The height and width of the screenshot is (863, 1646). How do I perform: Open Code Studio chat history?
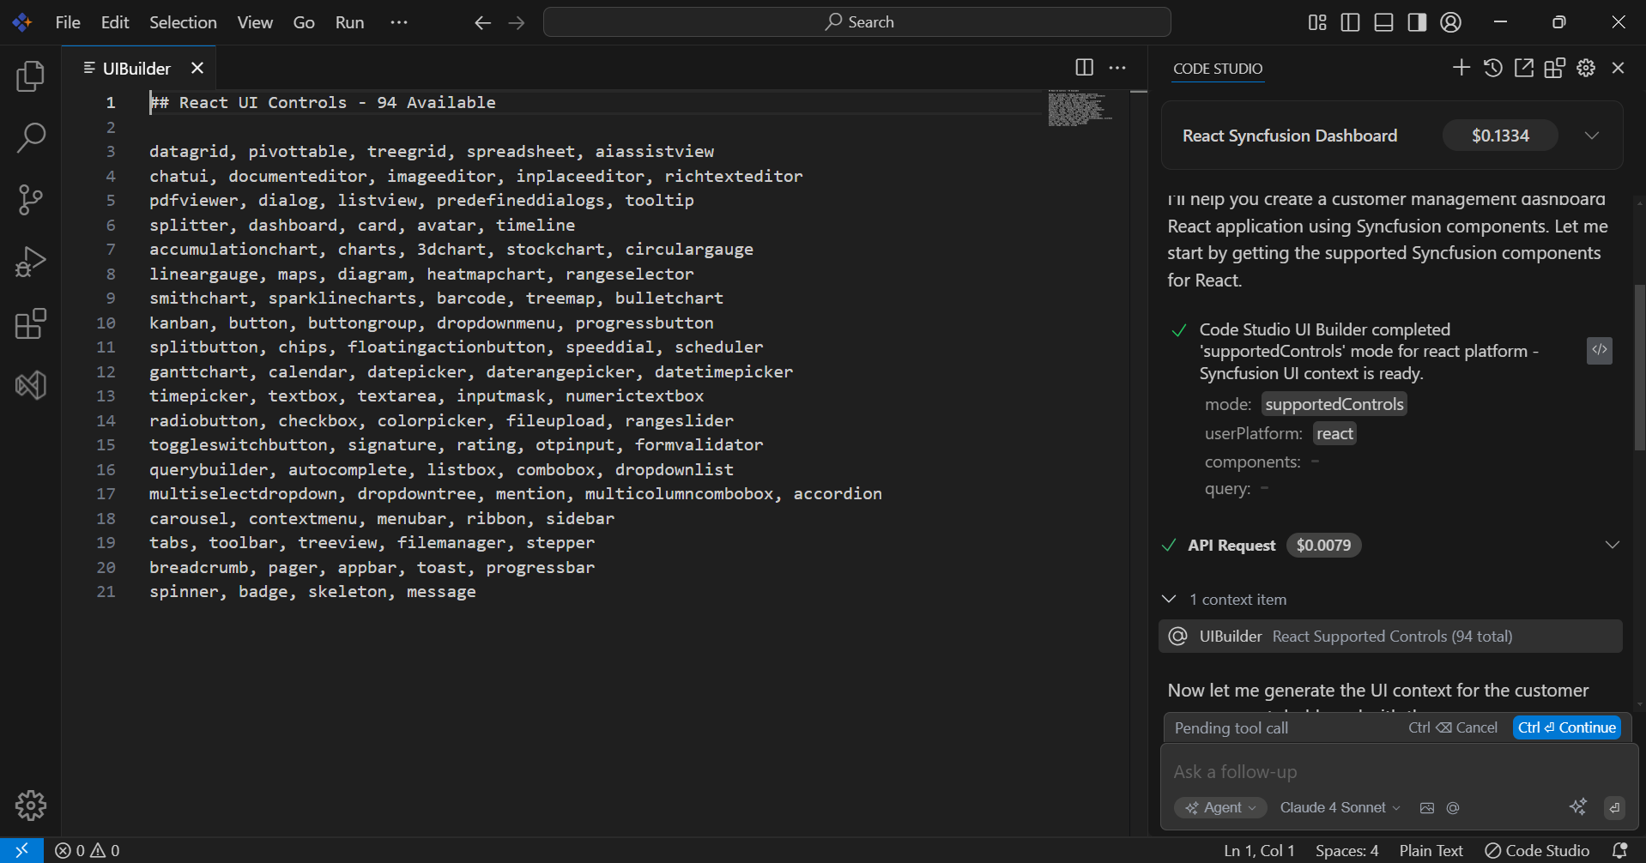click(x=1493, y=68)
